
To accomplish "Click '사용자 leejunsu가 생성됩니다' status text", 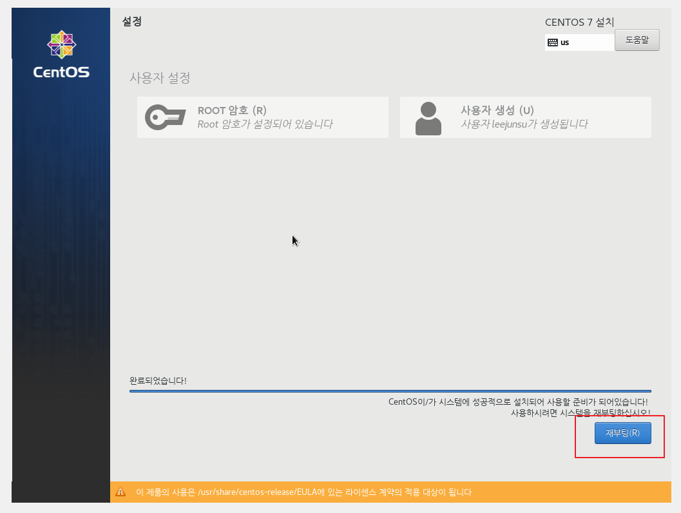I will (524, 124).
